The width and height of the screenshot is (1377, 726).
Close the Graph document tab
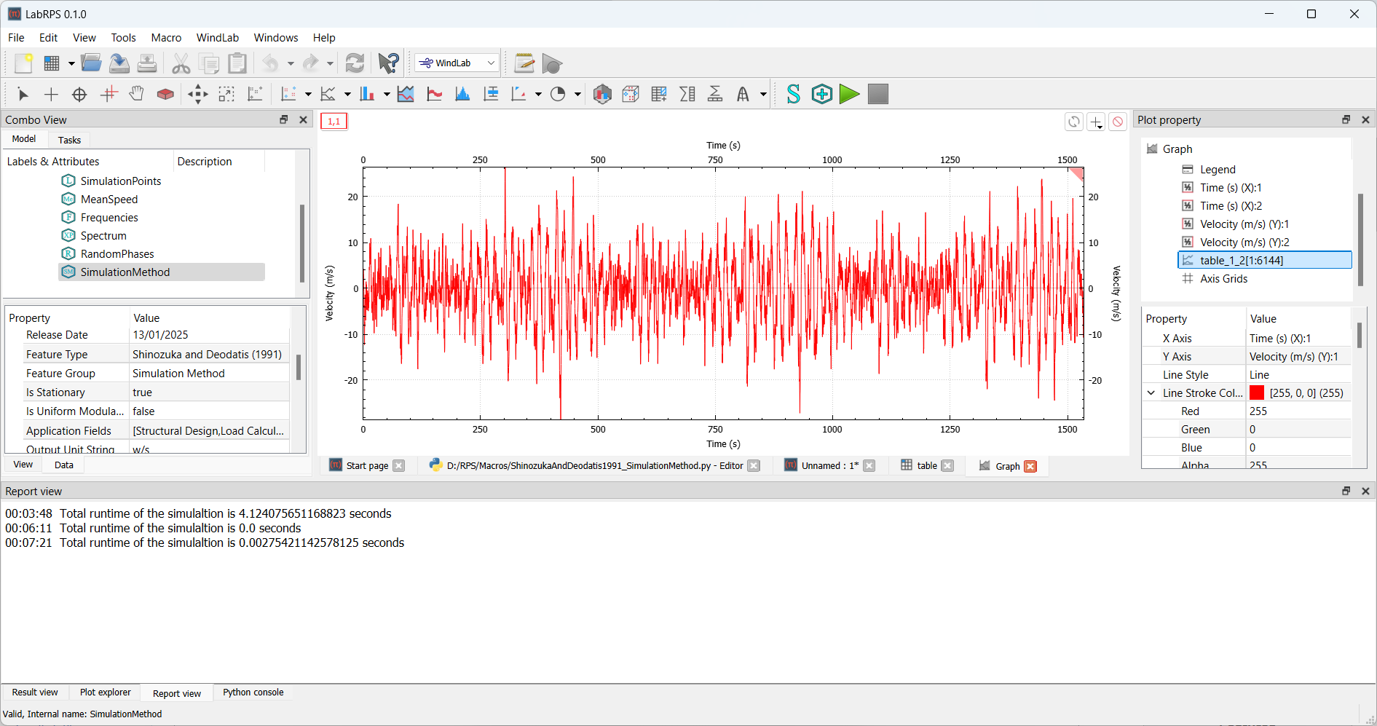1030,466
